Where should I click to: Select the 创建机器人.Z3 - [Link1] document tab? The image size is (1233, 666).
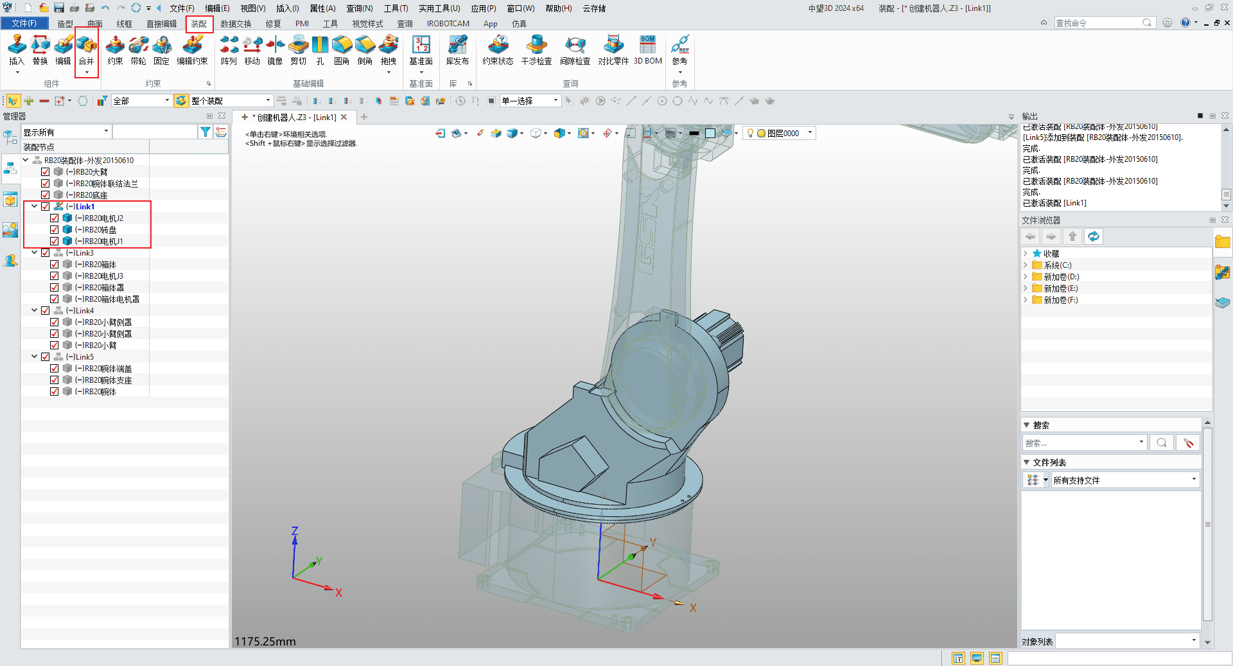[296, 117]
